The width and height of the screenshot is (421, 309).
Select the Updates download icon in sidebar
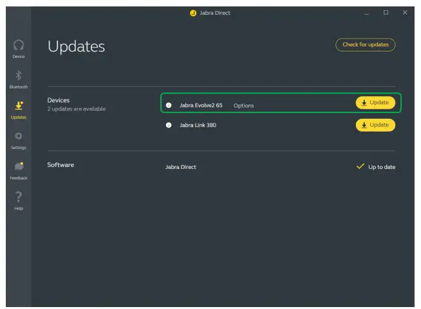click(x=19, y=105)
